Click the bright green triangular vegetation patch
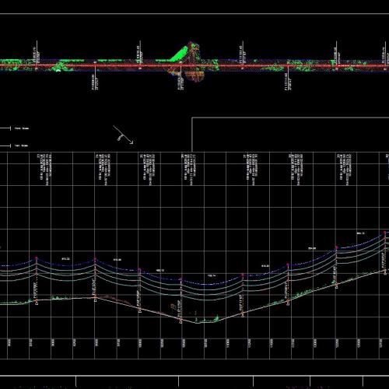Screen dimensions: 389x389 click(x=179, y=54)
